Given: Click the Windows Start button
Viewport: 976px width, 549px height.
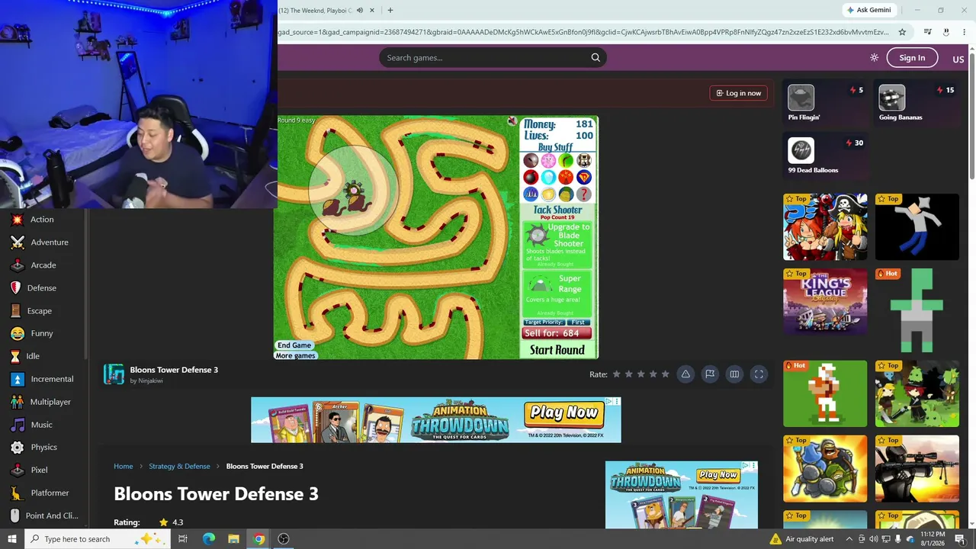Looking at the screenshot, I should (x=12, y=539).
